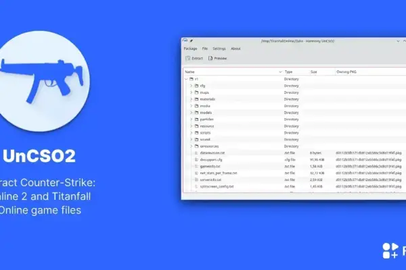The height and width of the screenshot is (270, 406).
Task: Click the file icon beside dxsupport.cfg
Action: pos(196,160)
